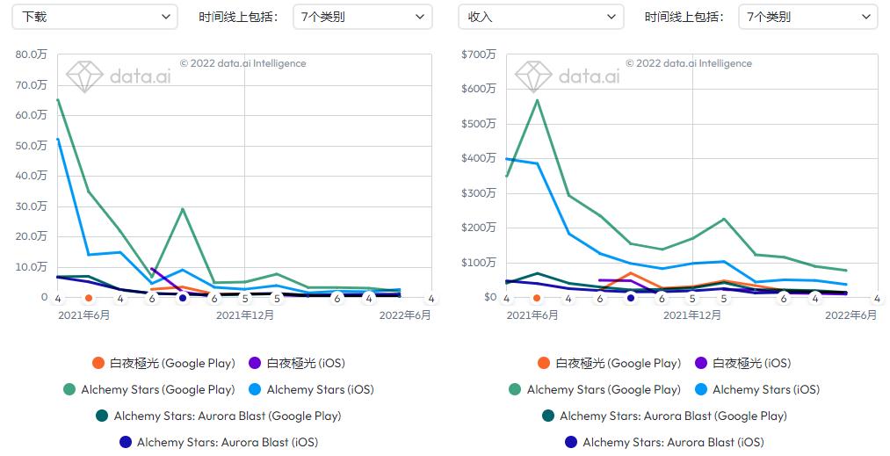Image resolution: width=890 pixels, height=456 pixels.
Task: Click orange legend dot for 白夜極光 right chart
Action: tap(544, 363)
